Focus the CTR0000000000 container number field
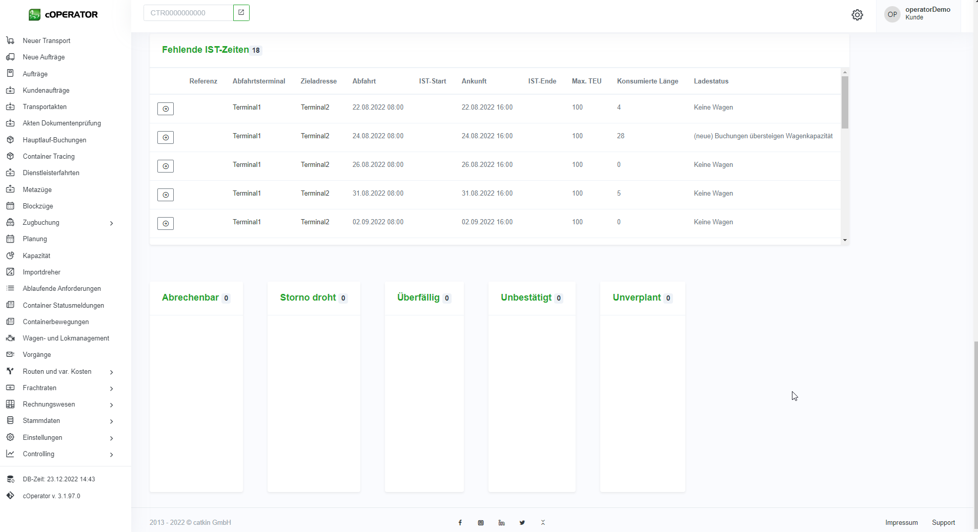Viewport: 978px width, 532px height. [189, 13]
